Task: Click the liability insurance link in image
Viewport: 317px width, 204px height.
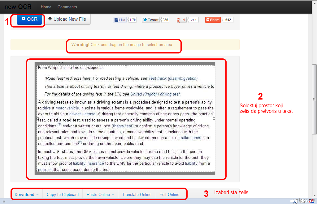Action: 88,163
